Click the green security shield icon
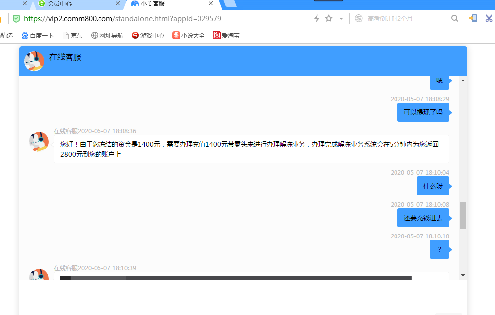The width and height of the screenshot is (495, 315). 16,19
